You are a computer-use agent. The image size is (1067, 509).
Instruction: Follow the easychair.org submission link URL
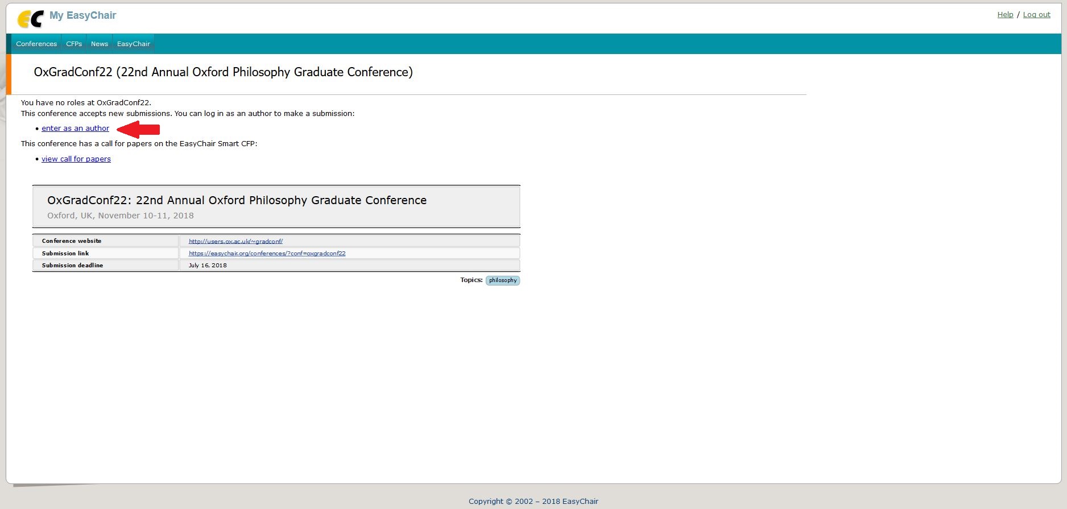(267, 254)
